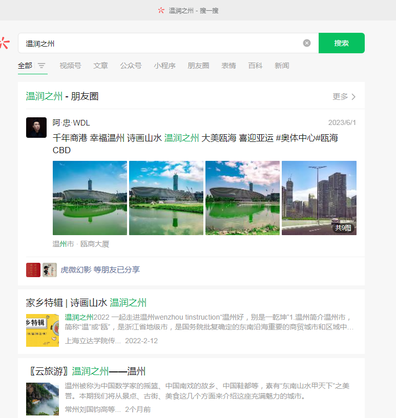This screenshot has height=418, width=396.
Task: Click the yellow 乡特辑 article thumbnail
Action: [x=43, y=330]
